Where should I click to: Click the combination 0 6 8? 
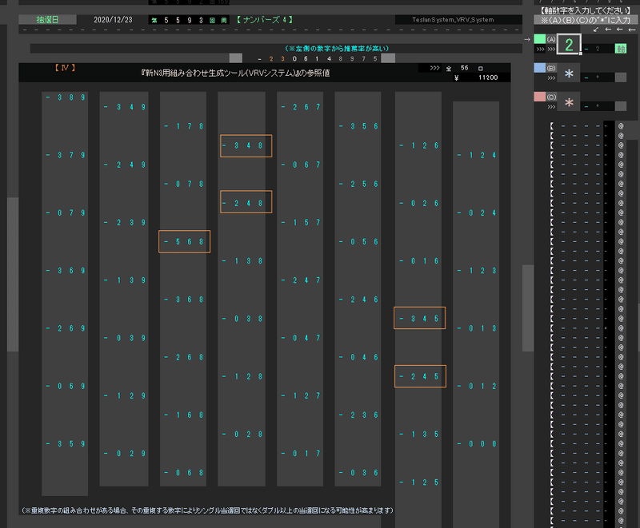(x=184, y=473)
